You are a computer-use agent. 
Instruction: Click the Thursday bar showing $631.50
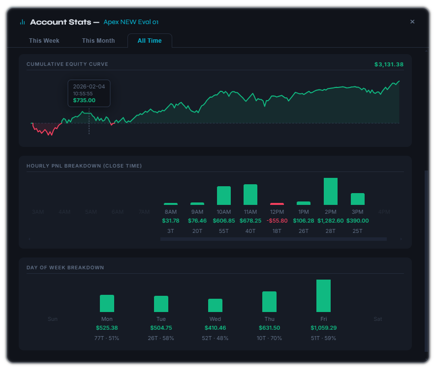click(269, 302)
